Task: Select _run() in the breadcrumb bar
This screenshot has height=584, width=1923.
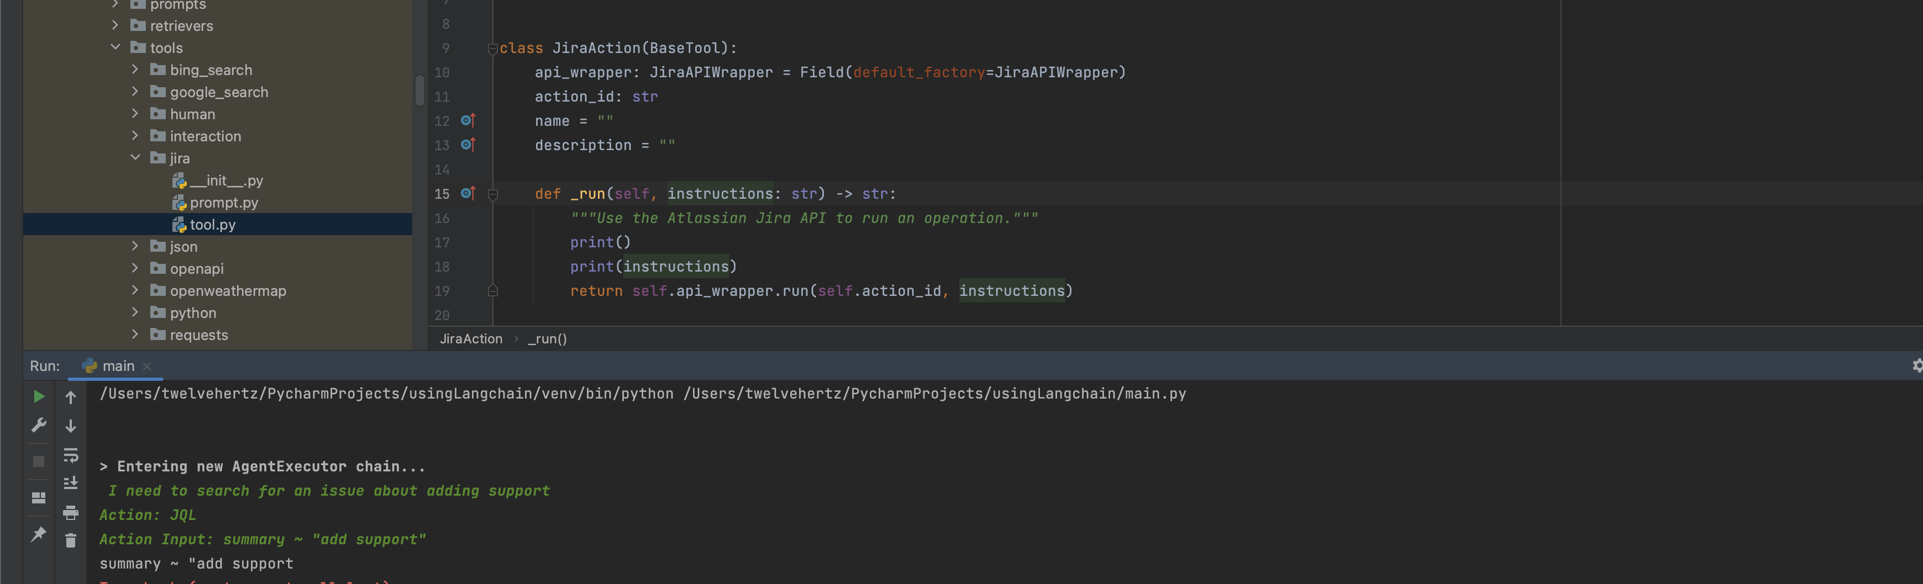Action: (547, 338)
